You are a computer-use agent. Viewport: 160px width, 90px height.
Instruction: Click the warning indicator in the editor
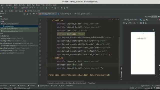113,19
